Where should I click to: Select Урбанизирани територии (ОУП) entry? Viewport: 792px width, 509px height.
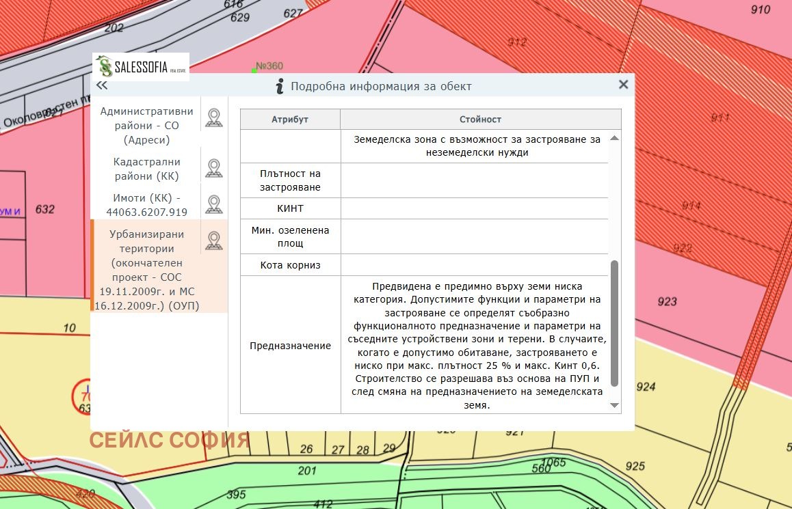tap(146, 270)
